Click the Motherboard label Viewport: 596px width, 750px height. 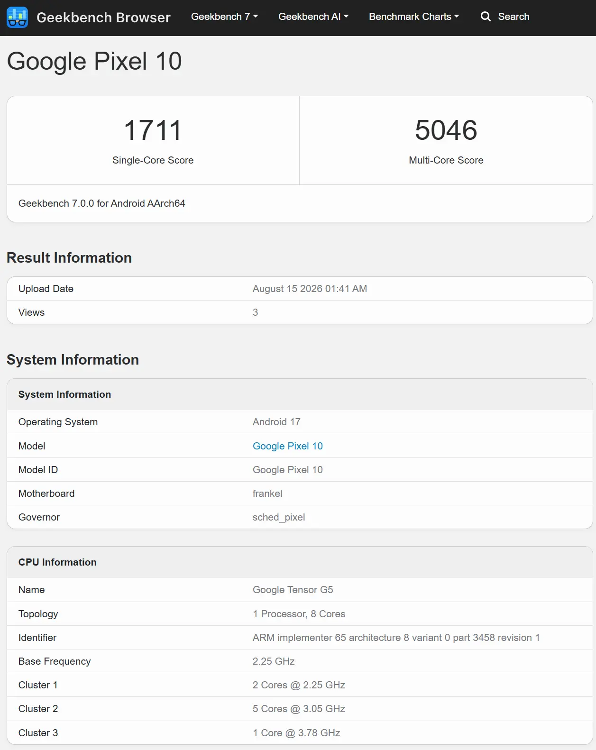click(46, 494)
